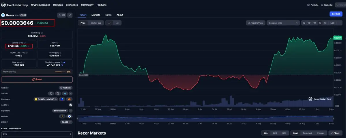The width and height of the screenshot is (346, 138).
Task: Expand more Socials with chevron
Action: [x=71, y=93]
